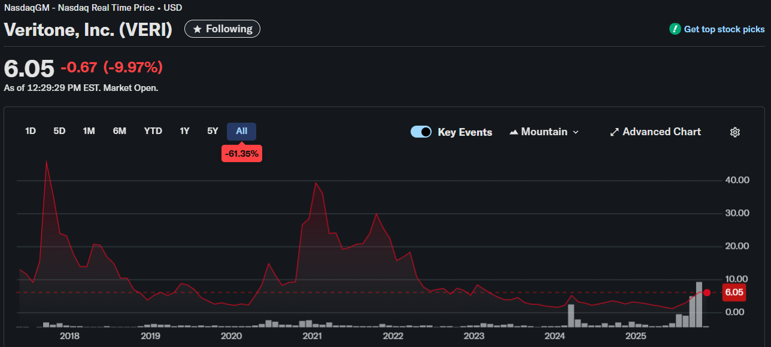The width and height of the screenshot is (771, 347).
Task: Click the 2023 year label
Action: [x=474, y=336]
